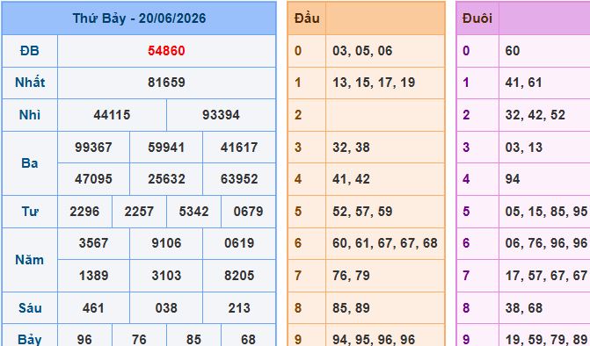The image size is (590, 346).
Task: Select third prize number 59941
Action: [166, 148]
